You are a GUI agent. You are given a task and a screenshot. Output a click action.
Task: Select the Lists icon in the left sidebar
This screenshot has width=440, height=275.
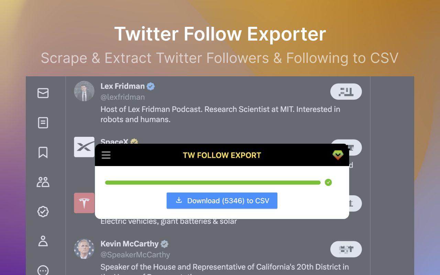(x=43, y=123)
